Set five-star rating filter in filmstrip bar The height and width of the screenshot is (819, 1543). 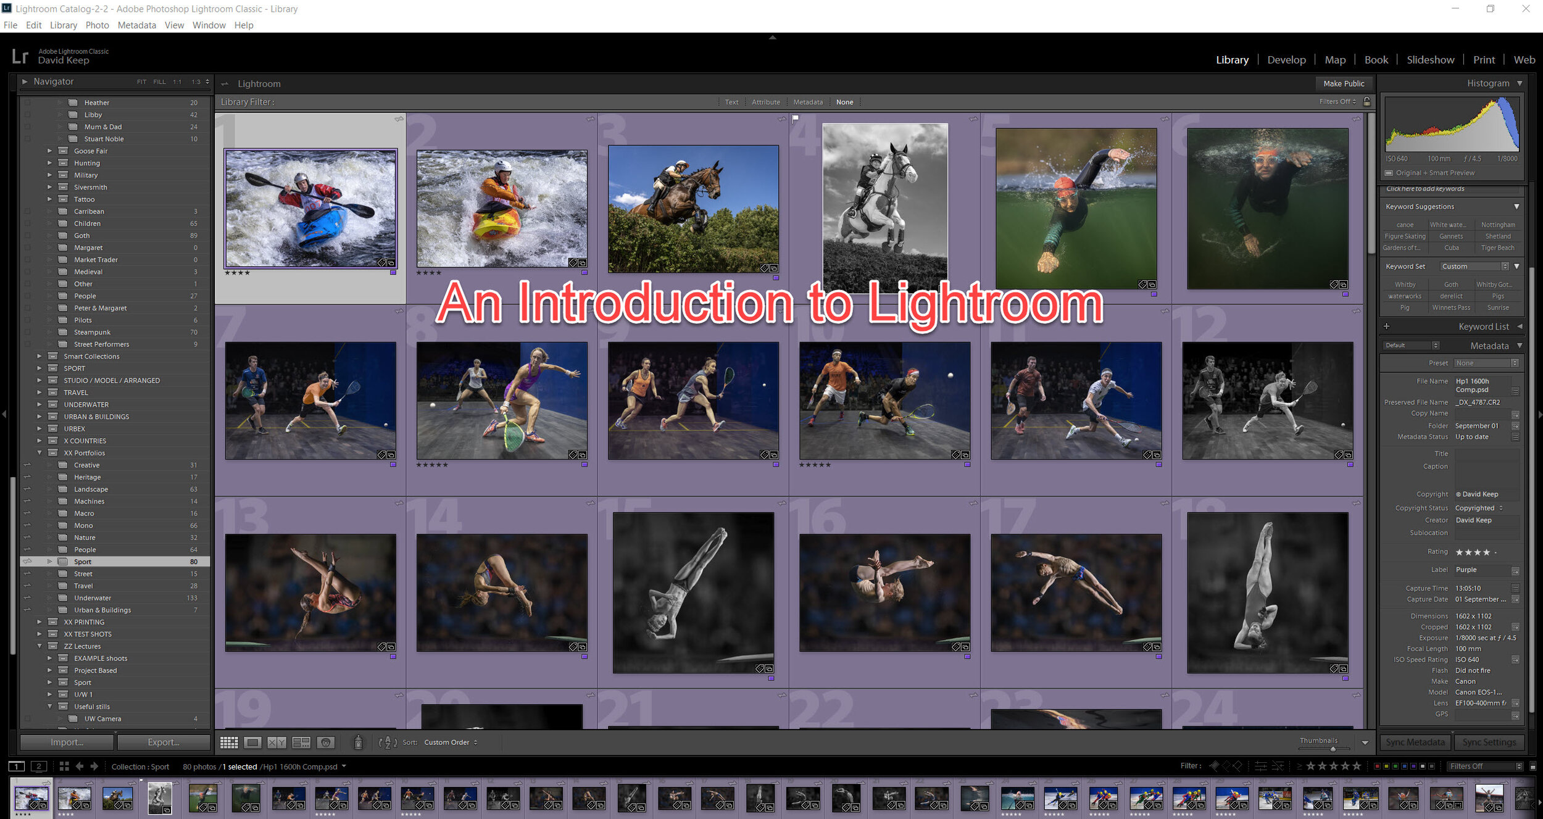[1357, 766]
